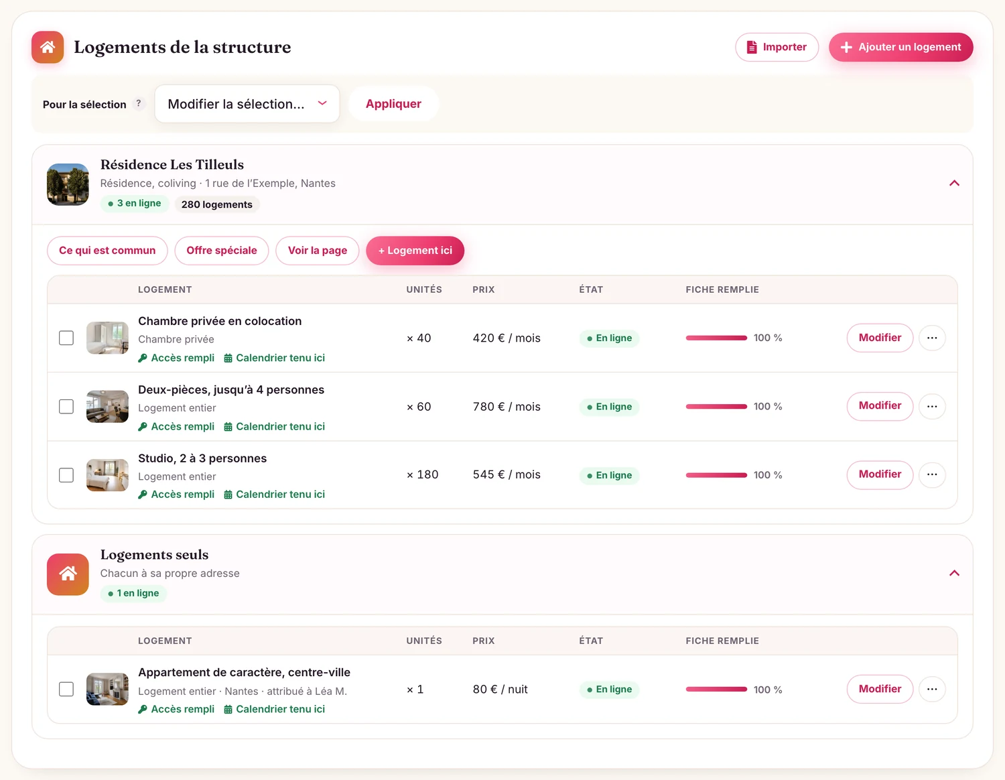This screenshot has height=780, width=1005.
Task: Click the × 180 units value
Action: coord(423,475)
